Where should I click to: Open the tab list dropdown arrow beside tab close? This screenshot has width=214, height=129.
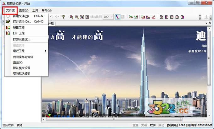(206, 23)
